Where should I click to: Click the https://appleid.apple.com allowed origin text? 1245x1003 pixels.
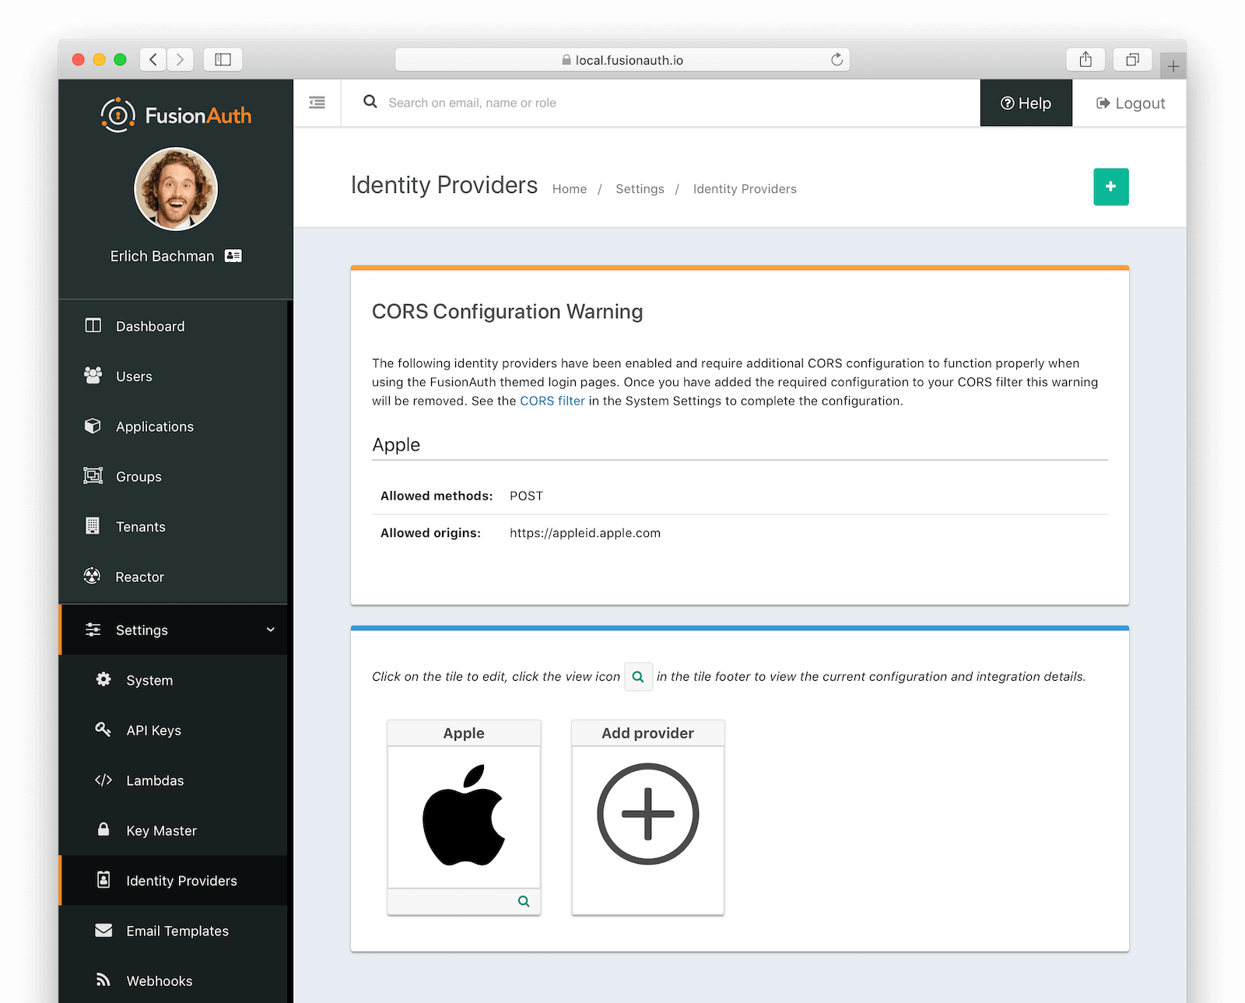pos(585,533)
